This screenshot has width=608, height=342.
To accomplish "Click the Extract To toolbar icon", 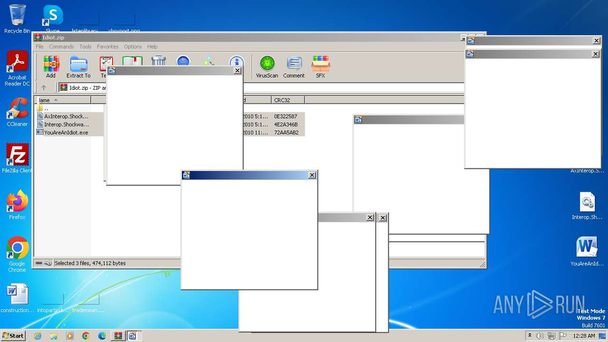I will click(78, 67).
